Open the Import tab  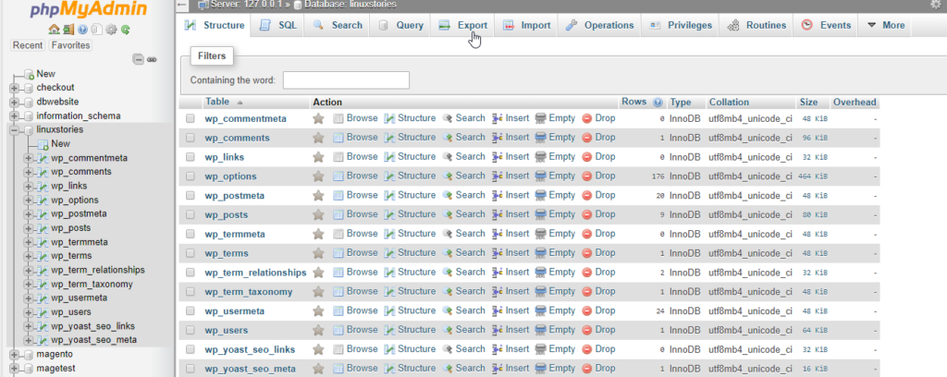[x=527, y=25]
